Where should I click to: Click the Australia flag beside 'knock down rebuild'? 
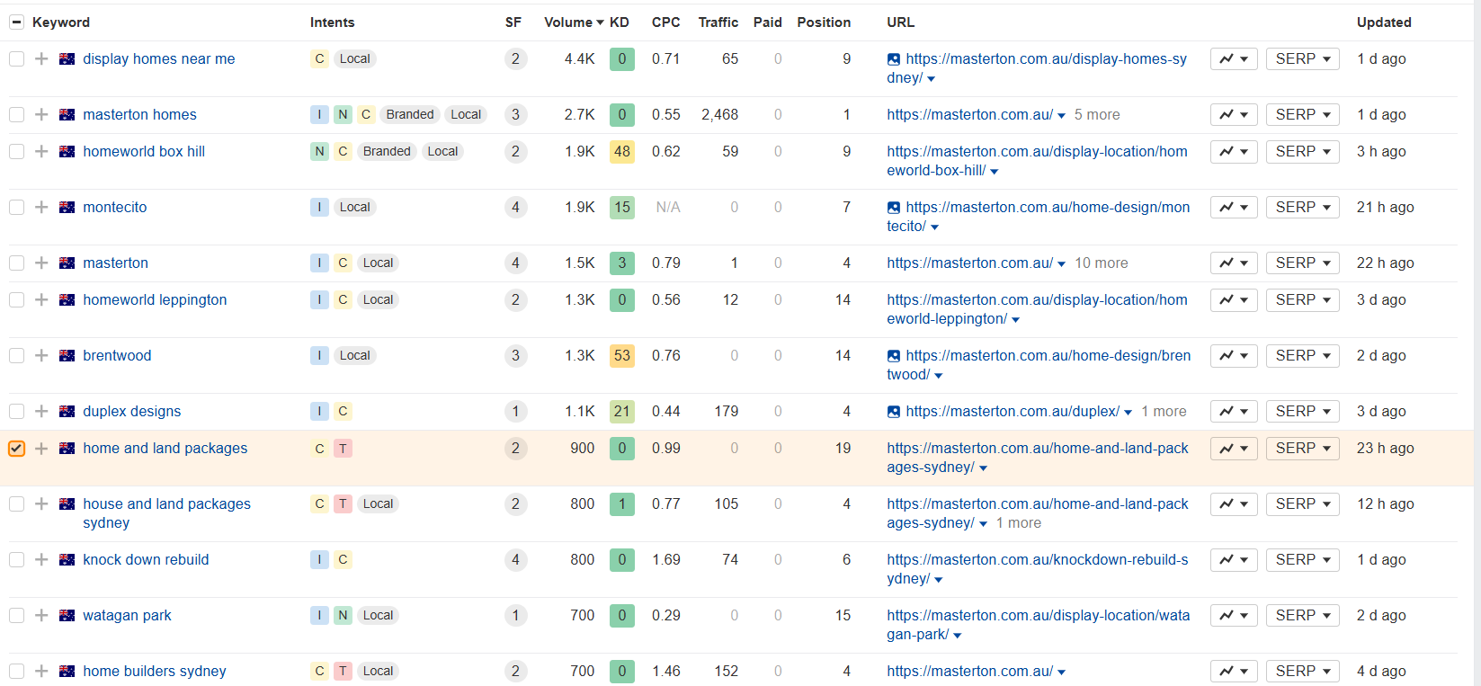[x=67, y=560]
